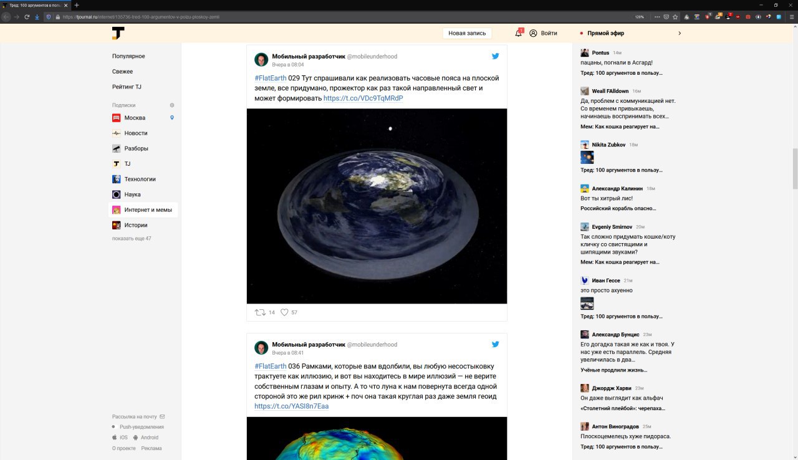Image resolution: width=798 pixels, height=460 pixels.
Task: Open link t.co/VDc9TqMRdP in the tweet
Action: (x=363, y=98)
